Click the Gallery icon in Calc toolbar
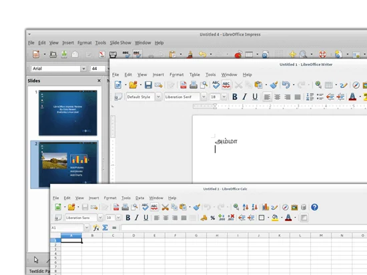This screenshot has width=367, height=275. coord(294,207)
